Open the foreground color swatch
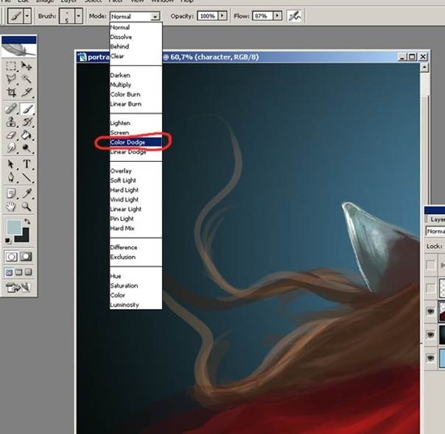Screen dimensions: 445x434 pos(14,227)
